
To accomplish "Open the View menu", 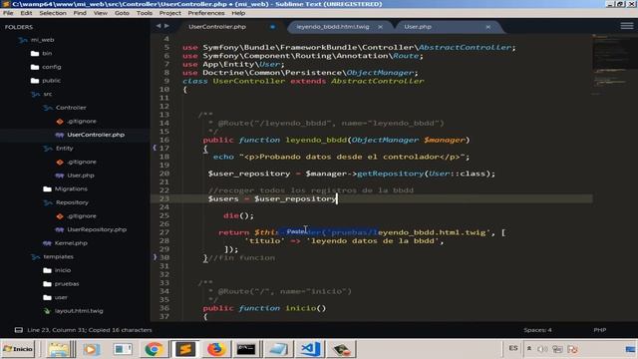I will [x=100, y=13].
